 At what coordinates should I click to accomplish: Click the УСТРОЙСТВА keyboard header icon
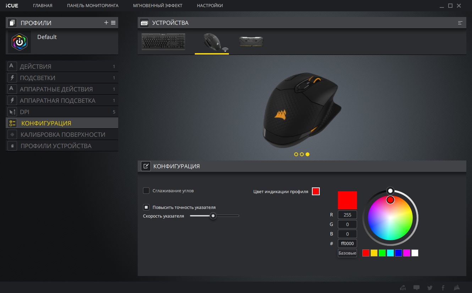144,23
